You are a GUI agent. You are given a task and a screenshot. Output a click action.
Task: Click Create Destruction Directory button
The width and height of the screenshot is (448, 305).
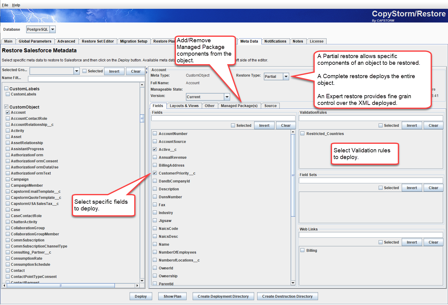287,296
